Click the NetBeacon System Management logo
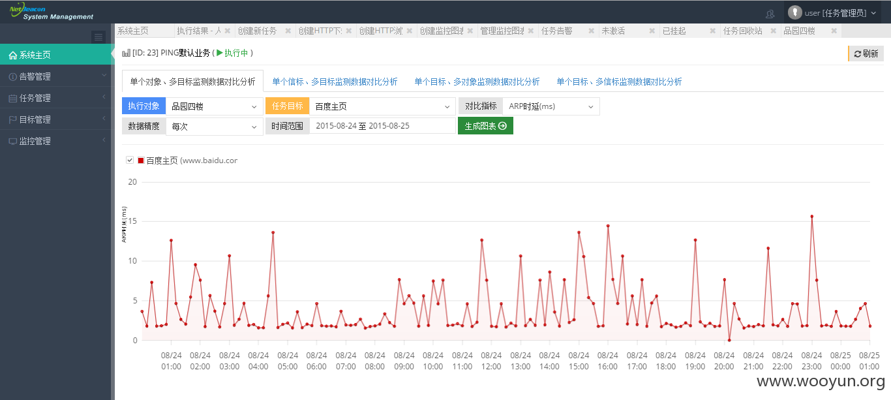891x400 pixels. [x=51, y=12]
